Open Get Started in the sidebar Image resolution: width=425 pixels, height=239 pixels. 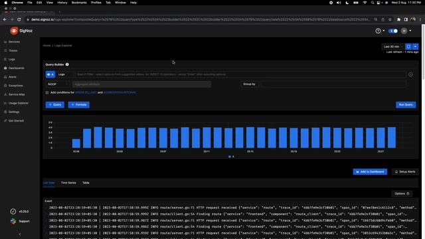pos(16,121)
